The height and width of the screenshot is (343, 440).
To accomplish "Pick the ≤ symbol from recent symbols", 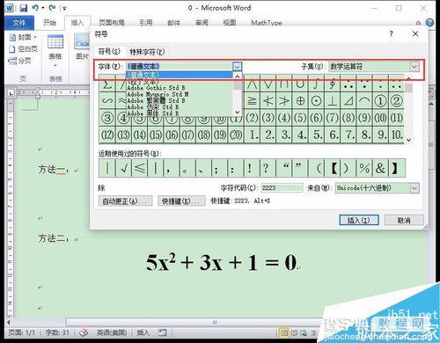I will tap(140, 168).
